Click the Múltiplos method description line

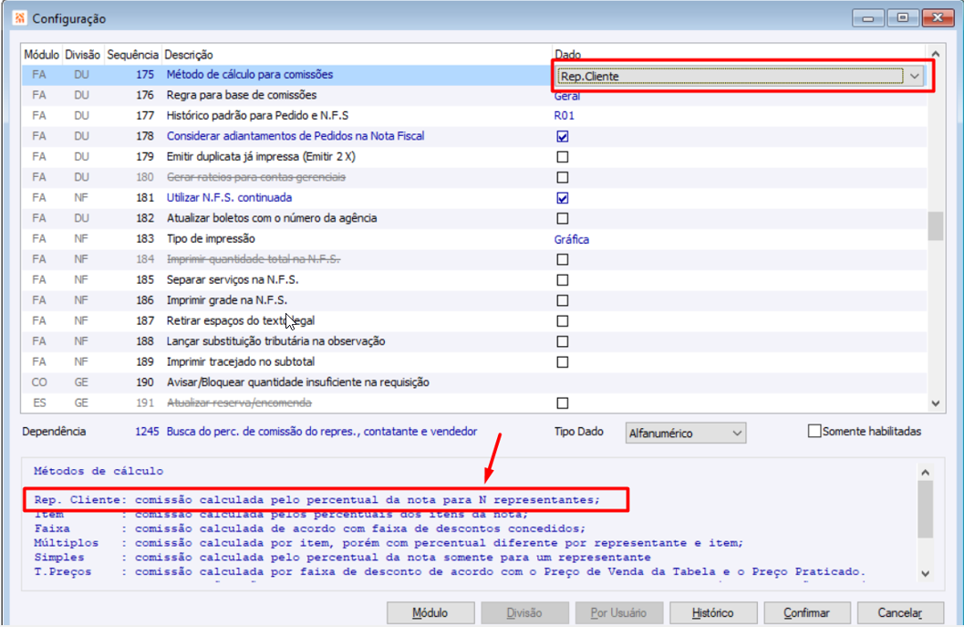pos(389,543)
